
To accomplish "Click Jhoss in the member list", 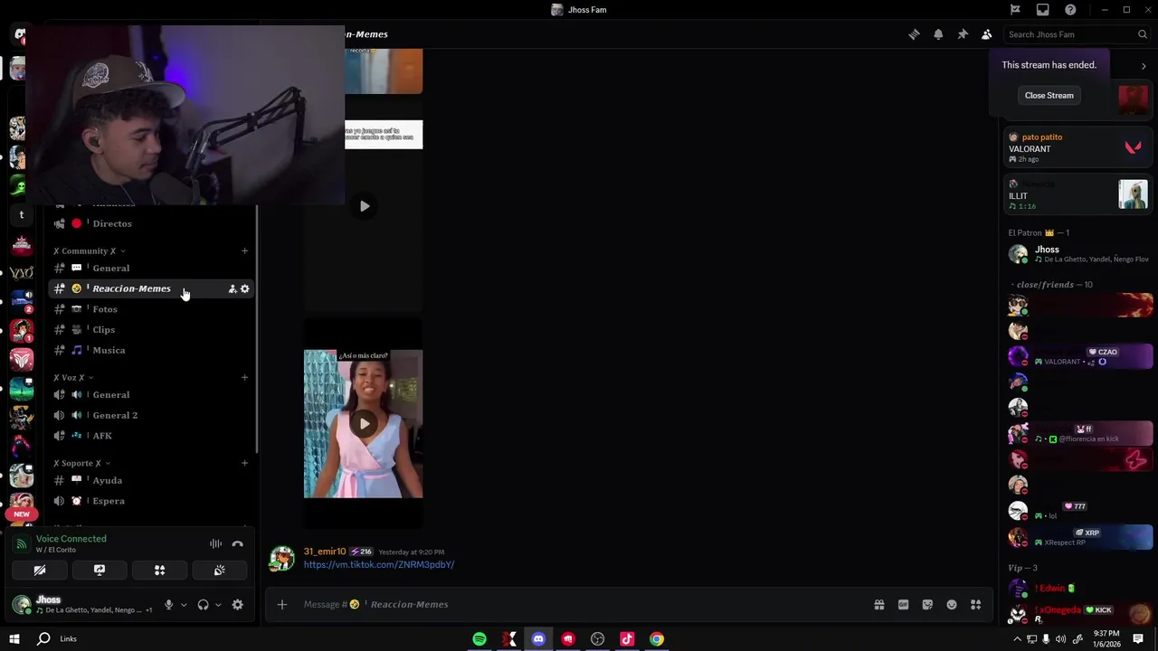I will (x=1078, y=254).
